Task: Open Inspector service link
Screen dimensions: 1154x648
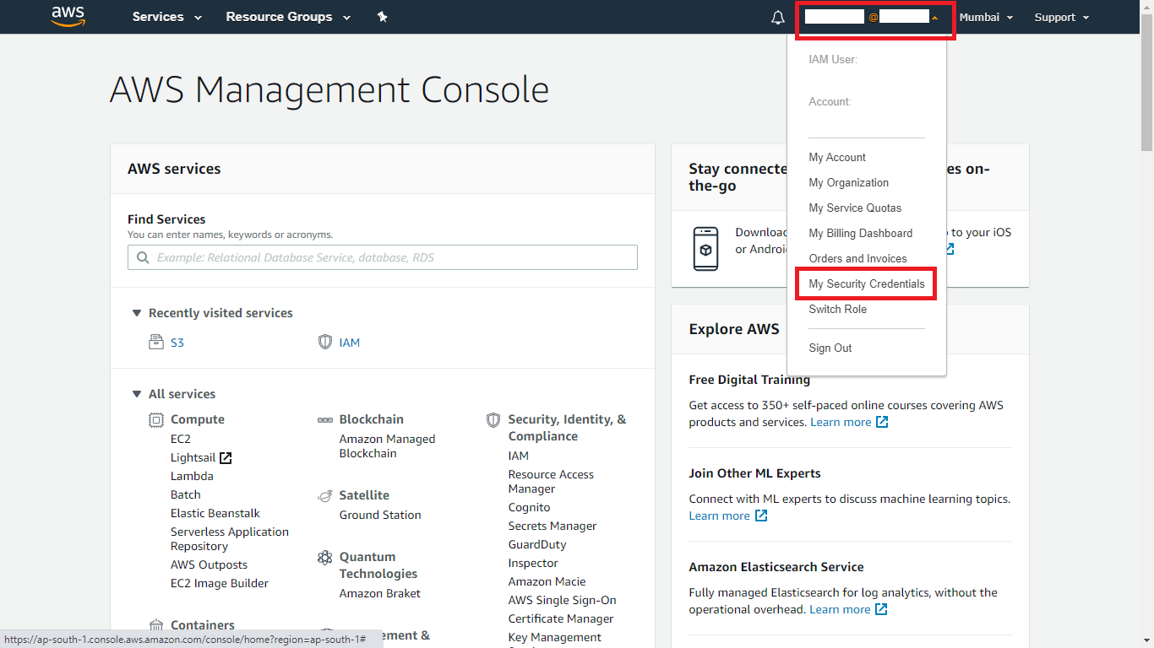Action: pyautogui.click(x=533, y=563)
